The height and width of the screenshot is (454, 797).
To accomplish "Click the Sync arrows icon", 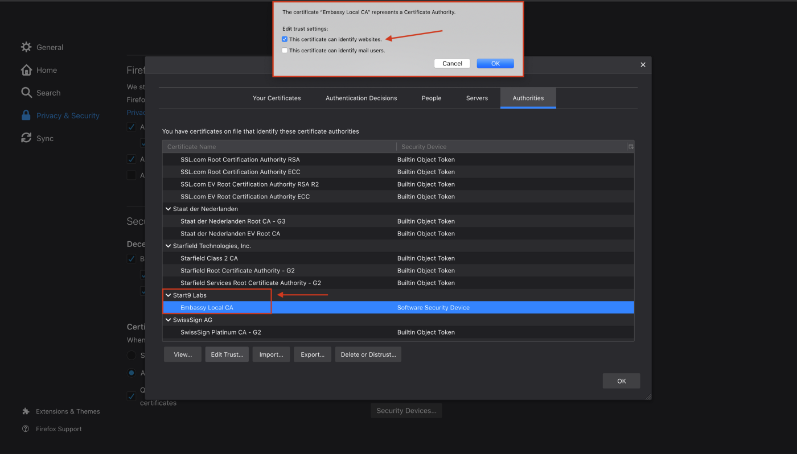I will click(x=26, y=138).
